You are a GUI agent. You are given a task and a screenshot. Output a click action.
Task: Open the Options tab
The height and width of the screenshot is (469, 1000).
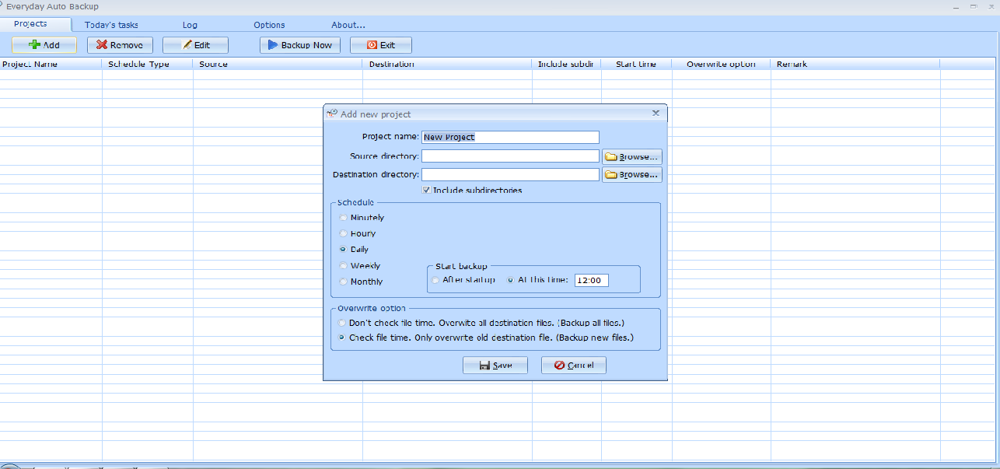click(x=269, y=25)
